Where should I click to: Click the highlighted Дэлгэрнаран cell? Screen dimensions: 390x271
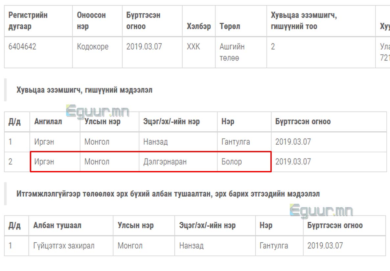click(165, 162)
